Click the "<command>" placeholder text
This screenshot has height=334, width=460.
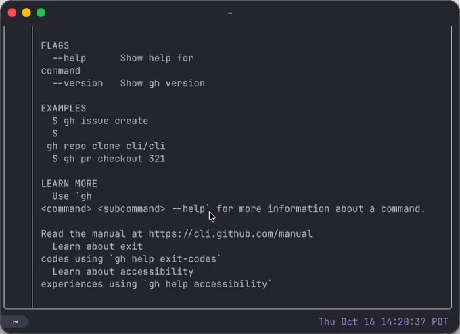tap(66, 208)
